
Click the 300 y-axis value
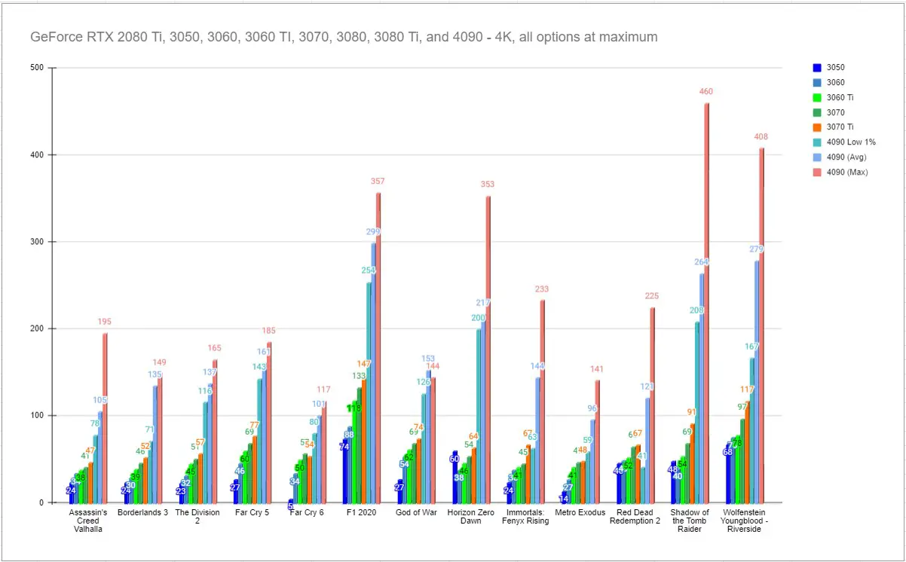[37, 242]
